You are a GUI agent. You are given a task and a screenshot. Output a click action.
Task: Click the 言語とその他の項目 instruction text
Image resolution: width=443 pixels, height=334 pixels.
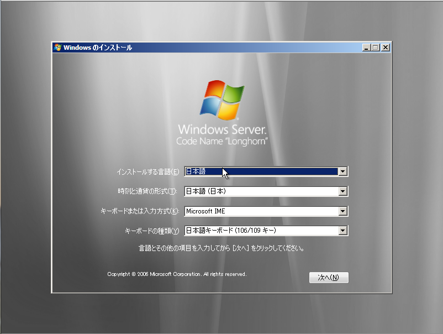click(221, 248)
